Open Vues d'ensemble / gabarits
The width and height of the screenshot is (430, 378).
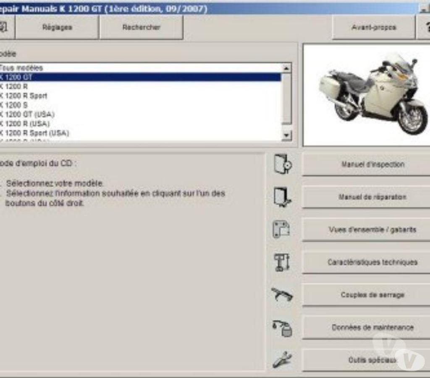[x=366, y=229]
